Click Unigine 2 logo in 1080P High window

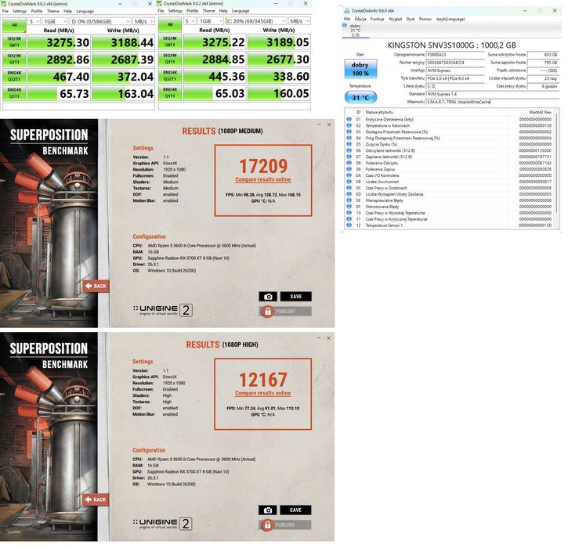click(x=162, y=524)
